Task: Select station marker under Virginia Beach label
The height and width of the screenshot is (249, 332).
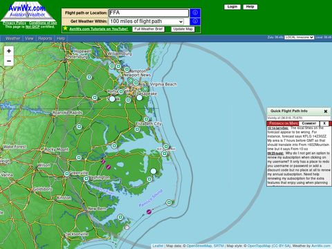Action: (145, 89)
